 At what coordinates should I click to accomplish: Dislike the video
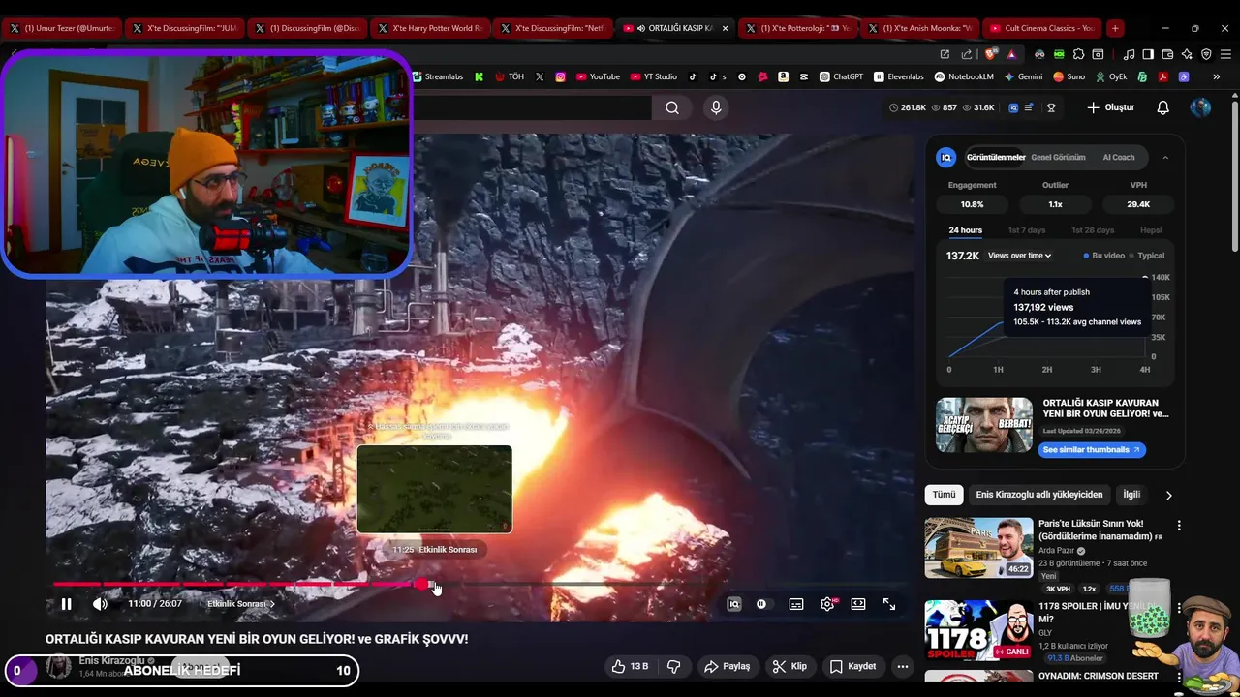click(x=673, y=666)
